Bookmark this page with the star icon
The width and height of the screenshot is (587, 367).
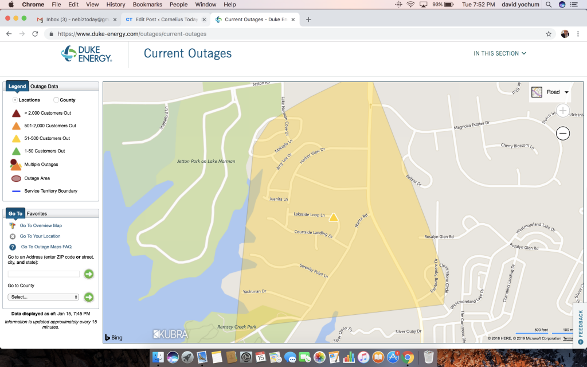pos(549,34)
